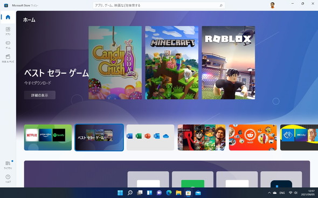Open the Games section in sidebar
This screenshot has width=318, height=198.
(8, 45)
